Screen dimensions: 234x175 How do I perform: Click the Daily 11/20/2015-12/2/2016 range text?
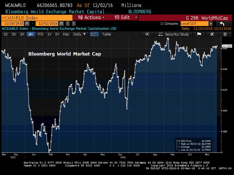[x=206, y=29]
